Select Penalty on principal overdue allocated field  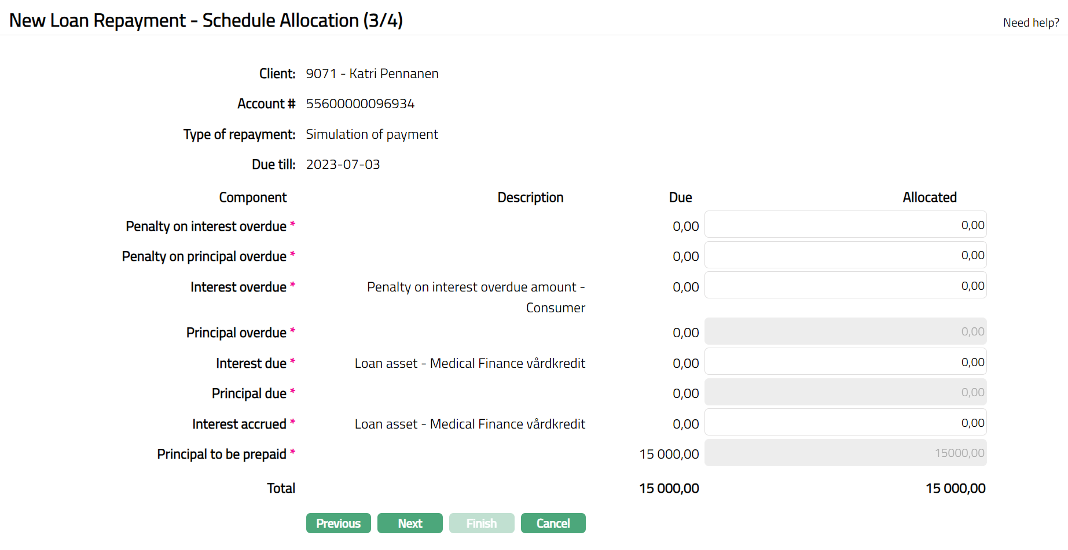point(845,255)
